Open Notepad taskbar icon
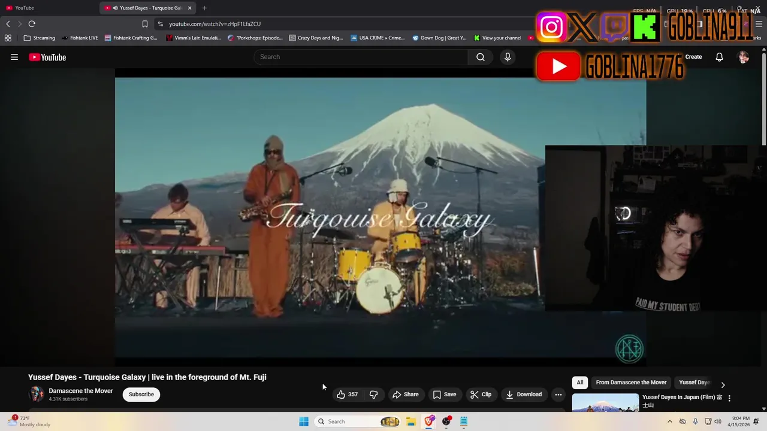This screenshot has height=431, width=767. click(x=464, y=421)
